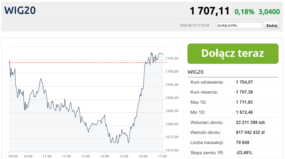The image size is (285, 159).
Task: Click the 1695,00 price axis label
Action: (x=172, y=85)
